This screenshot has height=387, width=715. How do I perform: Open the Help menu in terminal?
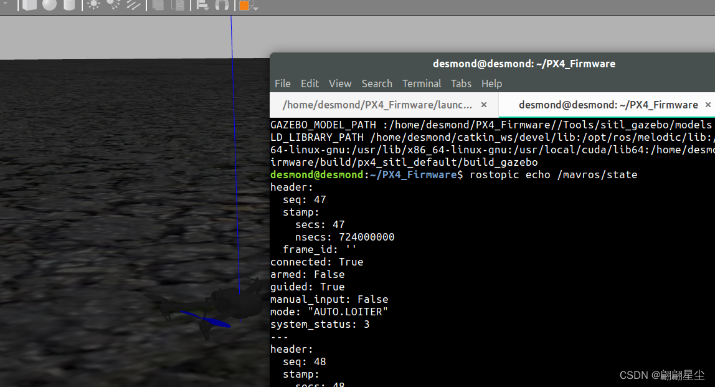click(x=491, y=84)
